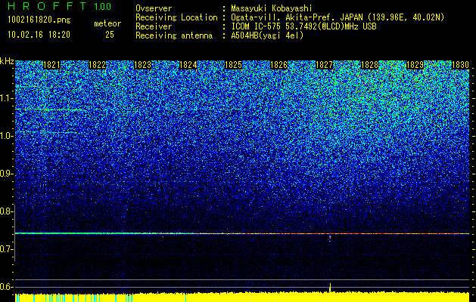This screenshot has width=476, height=302.
Task: Click the Ovserver field label
Action: click(x=154, y=8)
